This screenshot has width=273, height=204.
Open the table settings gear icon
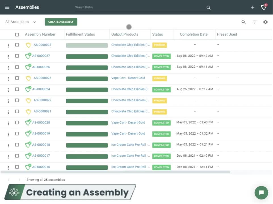pyautogui.click(x=265, y=22)
